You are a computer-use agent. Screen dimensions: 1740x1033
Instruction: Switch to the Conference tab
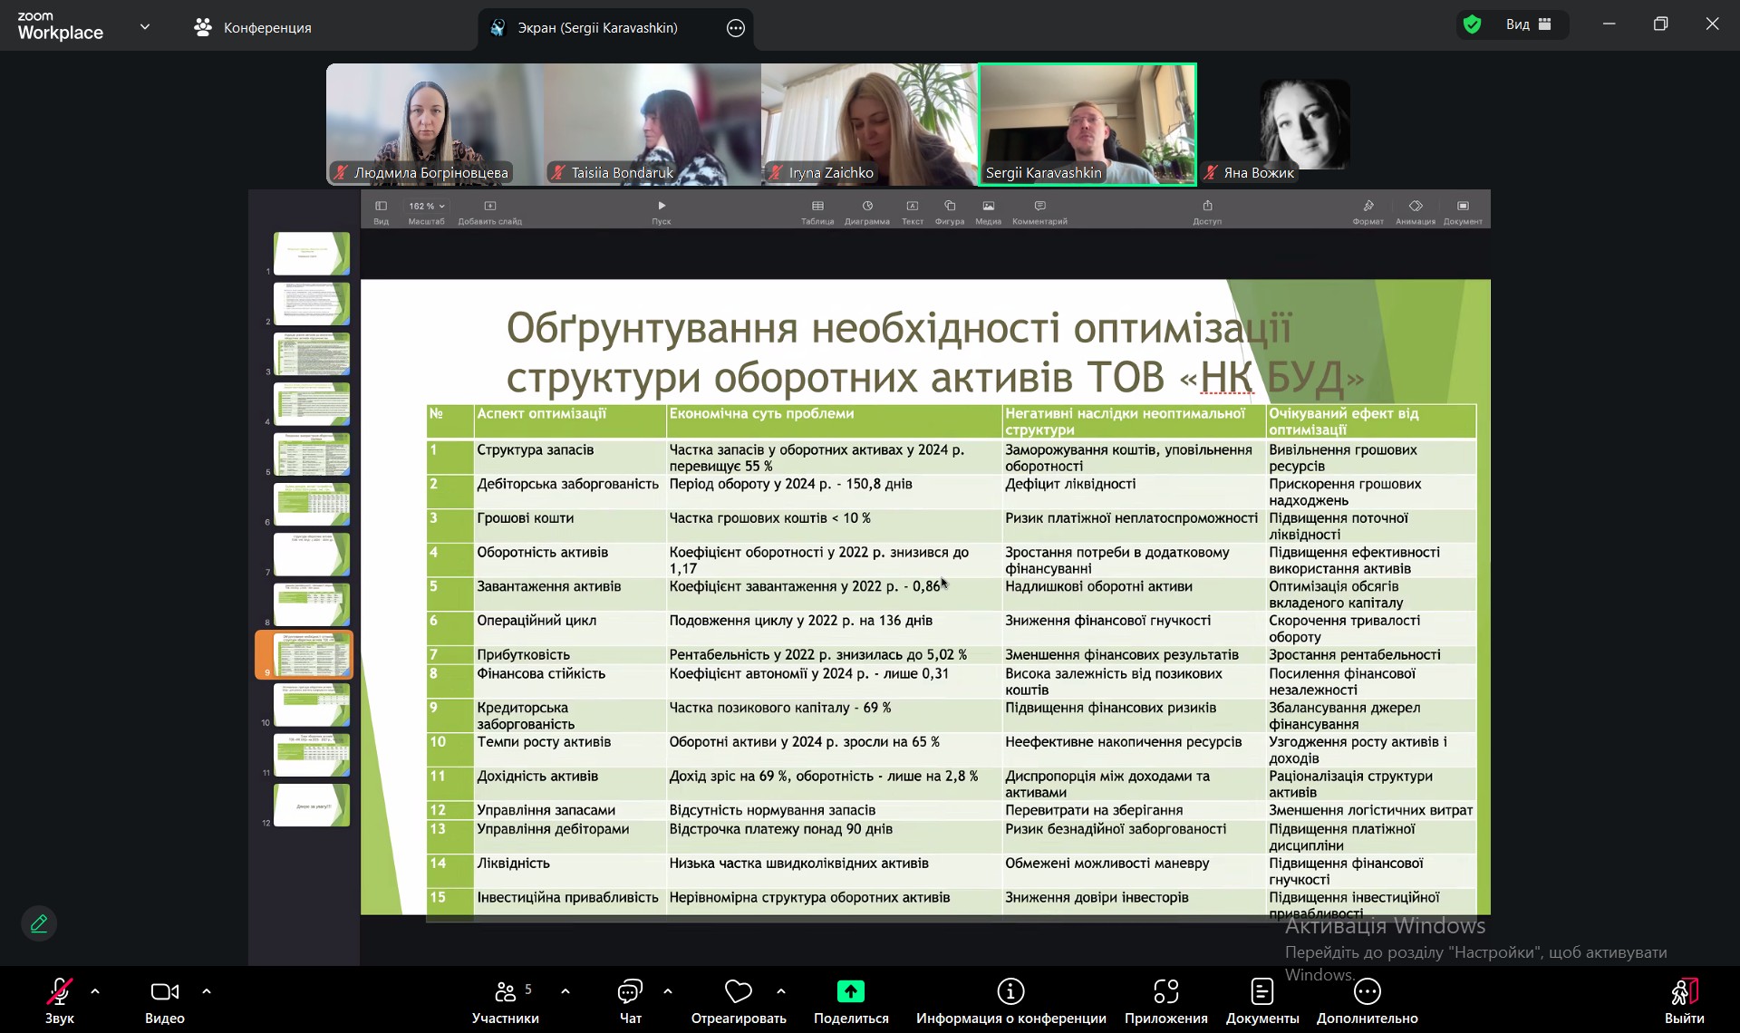253,28
